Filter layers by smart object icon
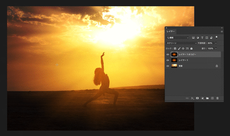The height and width of the screenshot is (136, 230). click(211, 38)
